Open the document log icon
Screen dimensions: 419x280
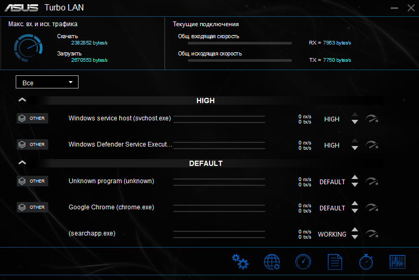[x=335, y=262]
